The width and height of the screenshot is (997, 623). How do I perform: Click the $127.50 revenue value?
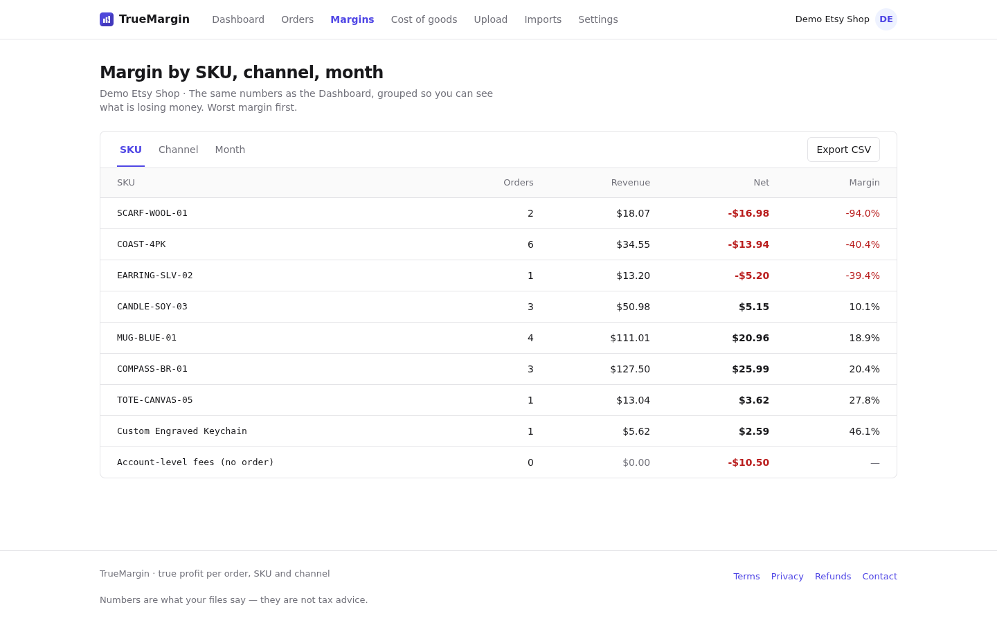(x=630, y=369)
